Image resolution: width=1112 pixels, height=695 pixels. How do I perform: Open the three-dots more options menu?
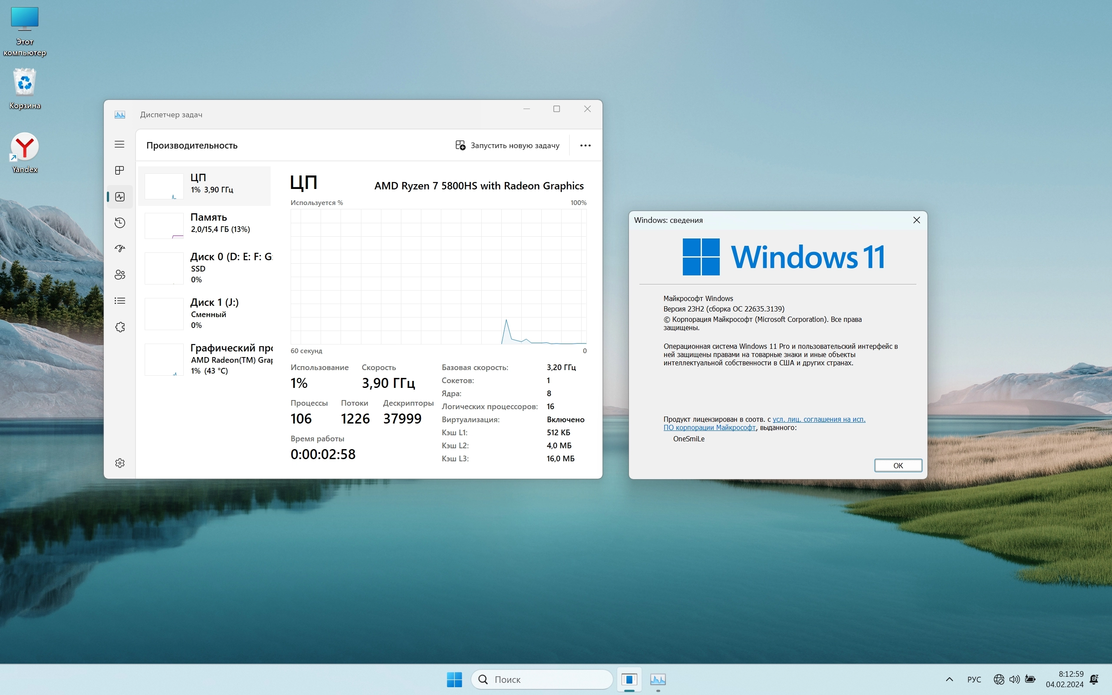[x=585, y=145]
